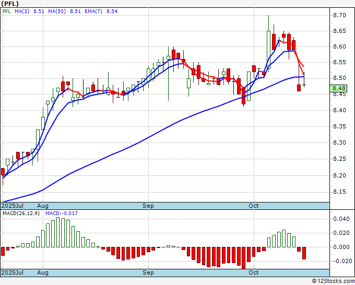The height and width of the screenshot is (285, 355).
Task: Click the 8.40 price axis label
Action: coord(339,110)
